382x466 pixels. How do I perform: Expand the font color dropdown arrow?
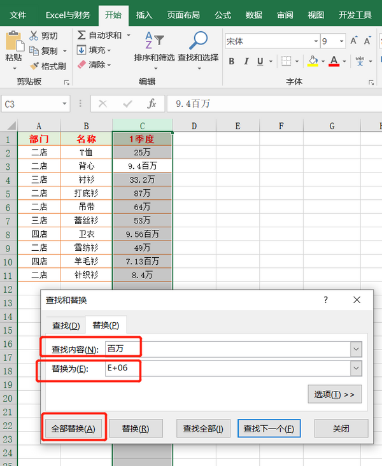click(x=344, y=62)
